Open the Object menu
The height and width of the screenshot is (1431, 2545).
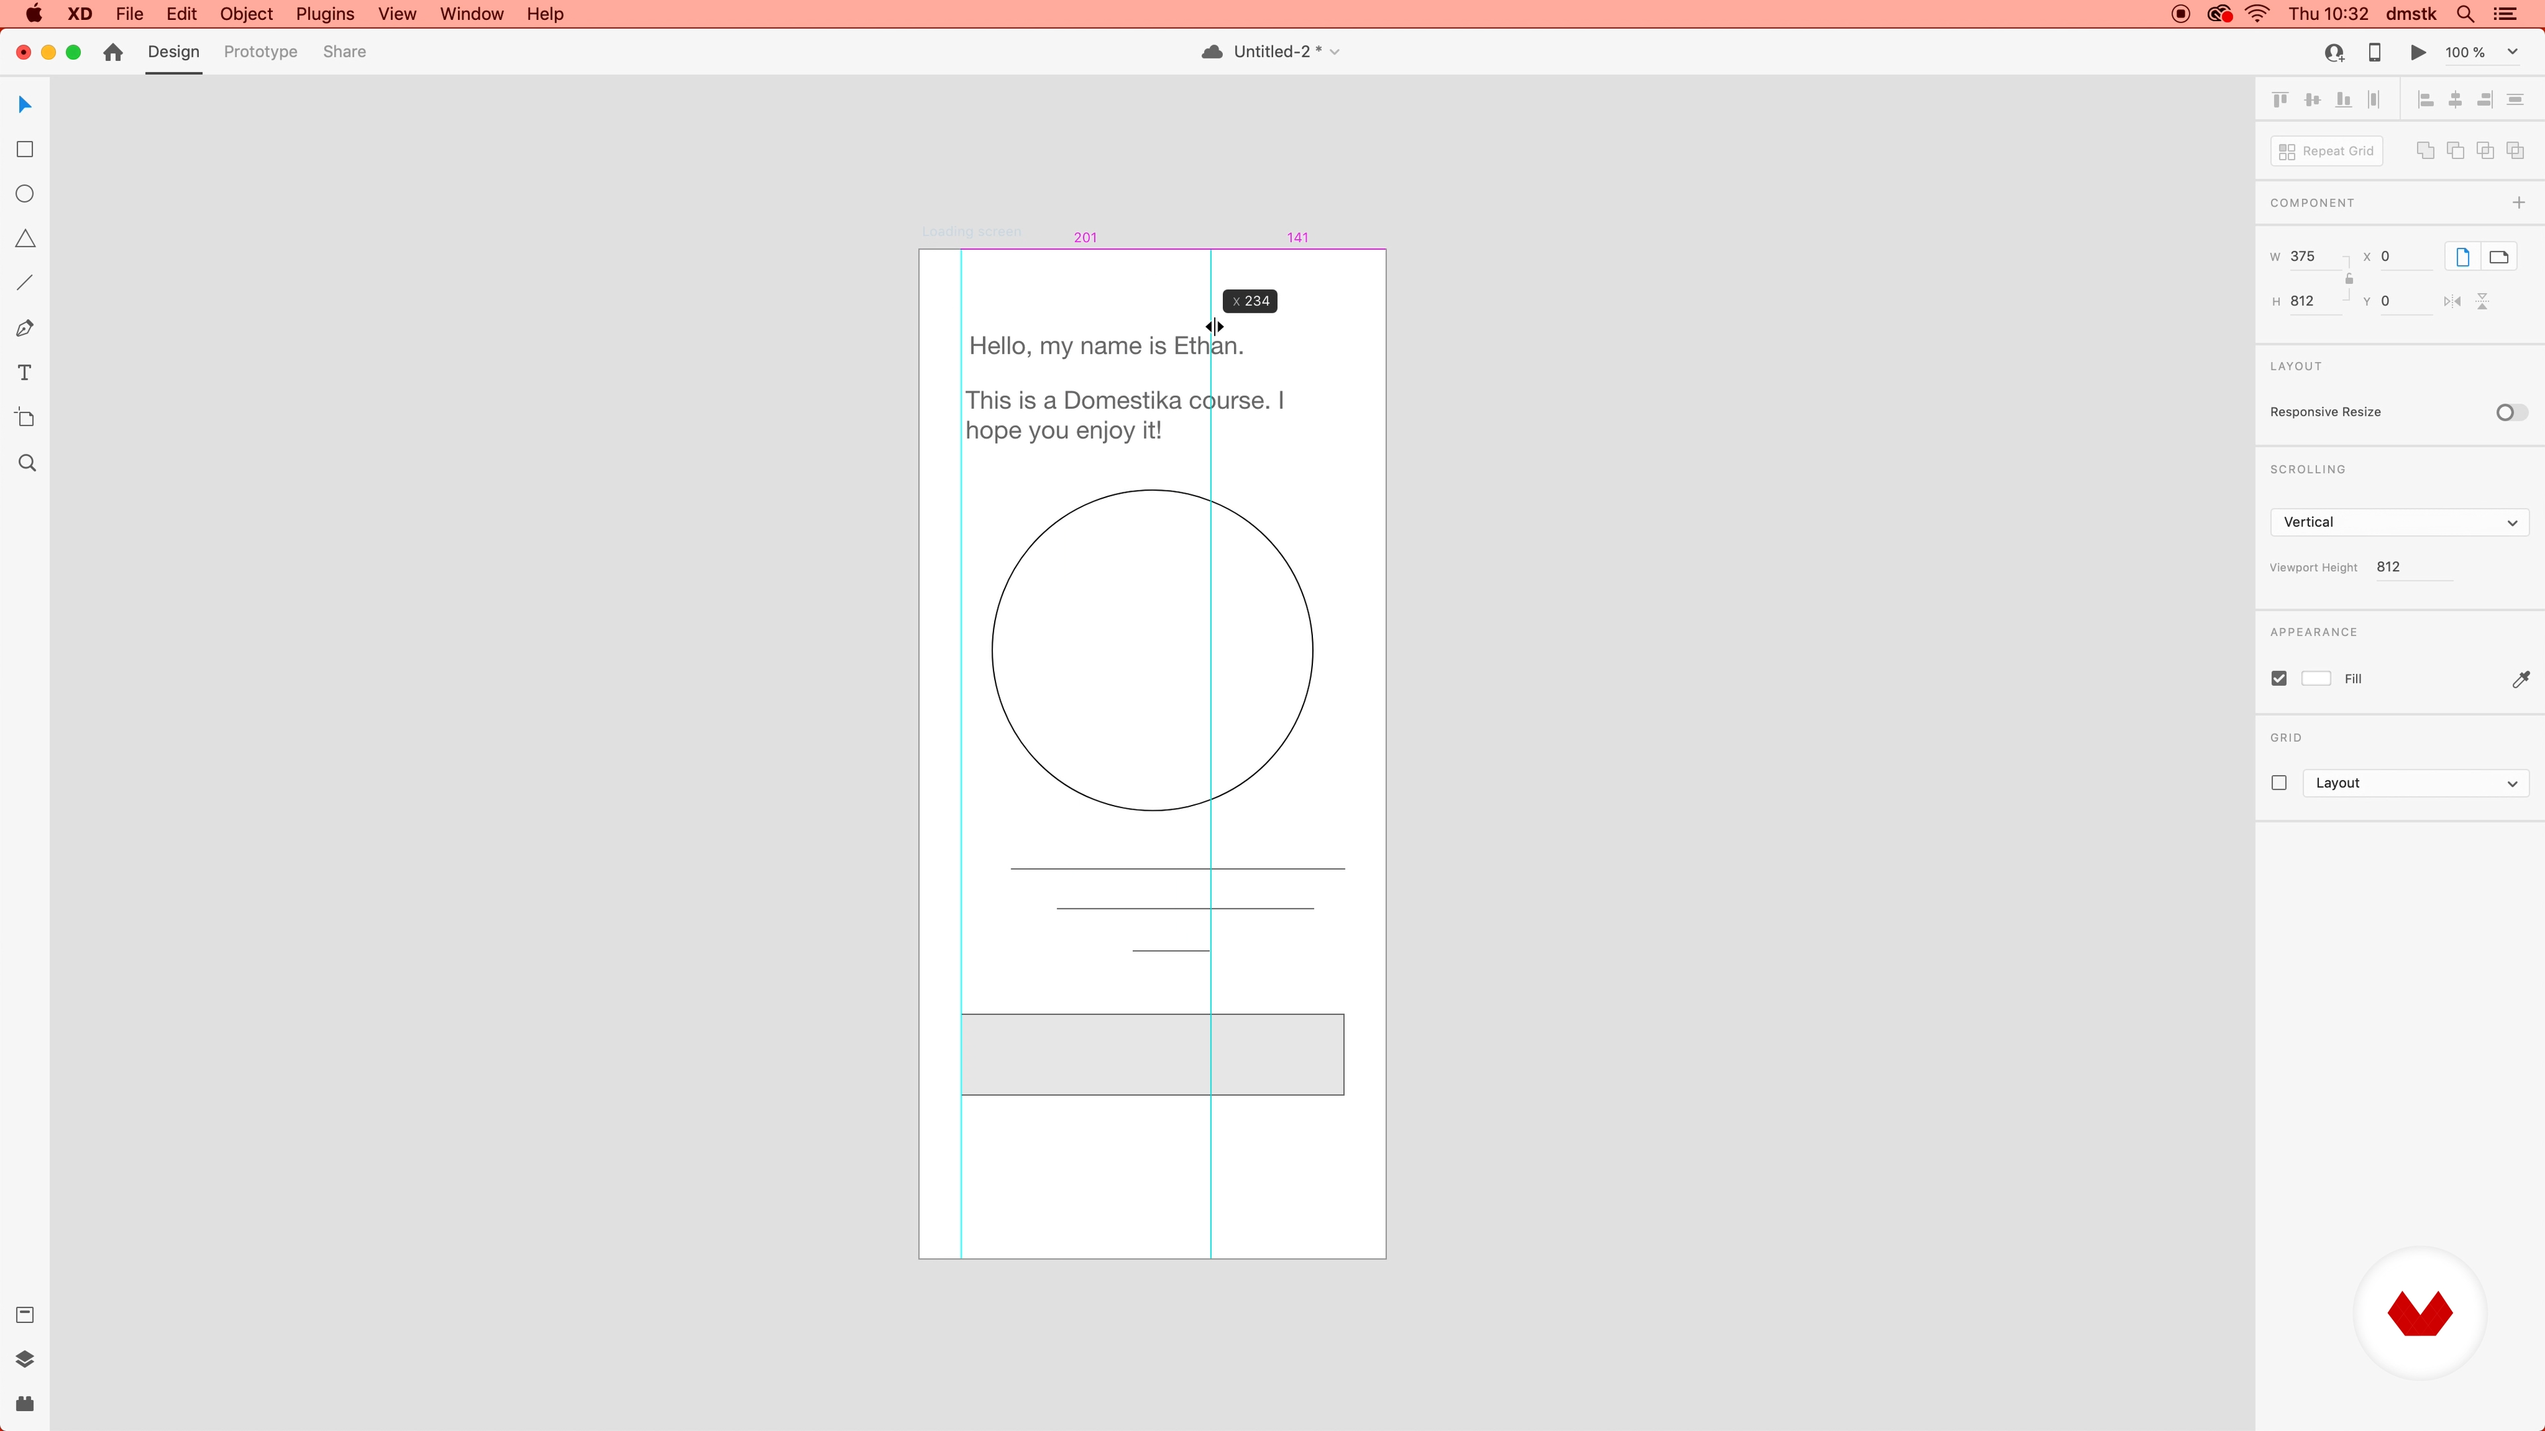[246, 14]
